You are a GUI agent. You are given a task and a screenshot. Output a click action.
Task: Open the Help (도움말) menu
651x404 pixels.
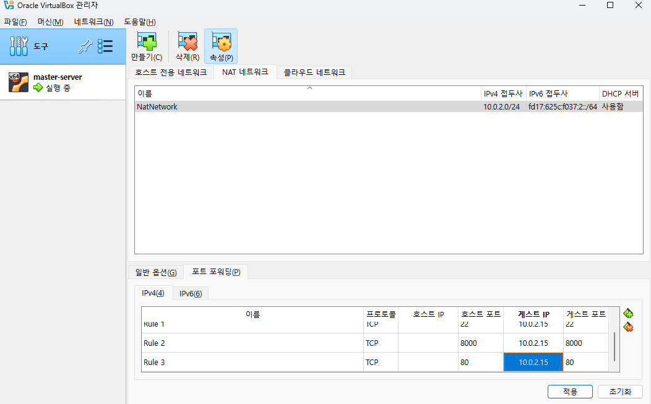click(x=140, y=22)
